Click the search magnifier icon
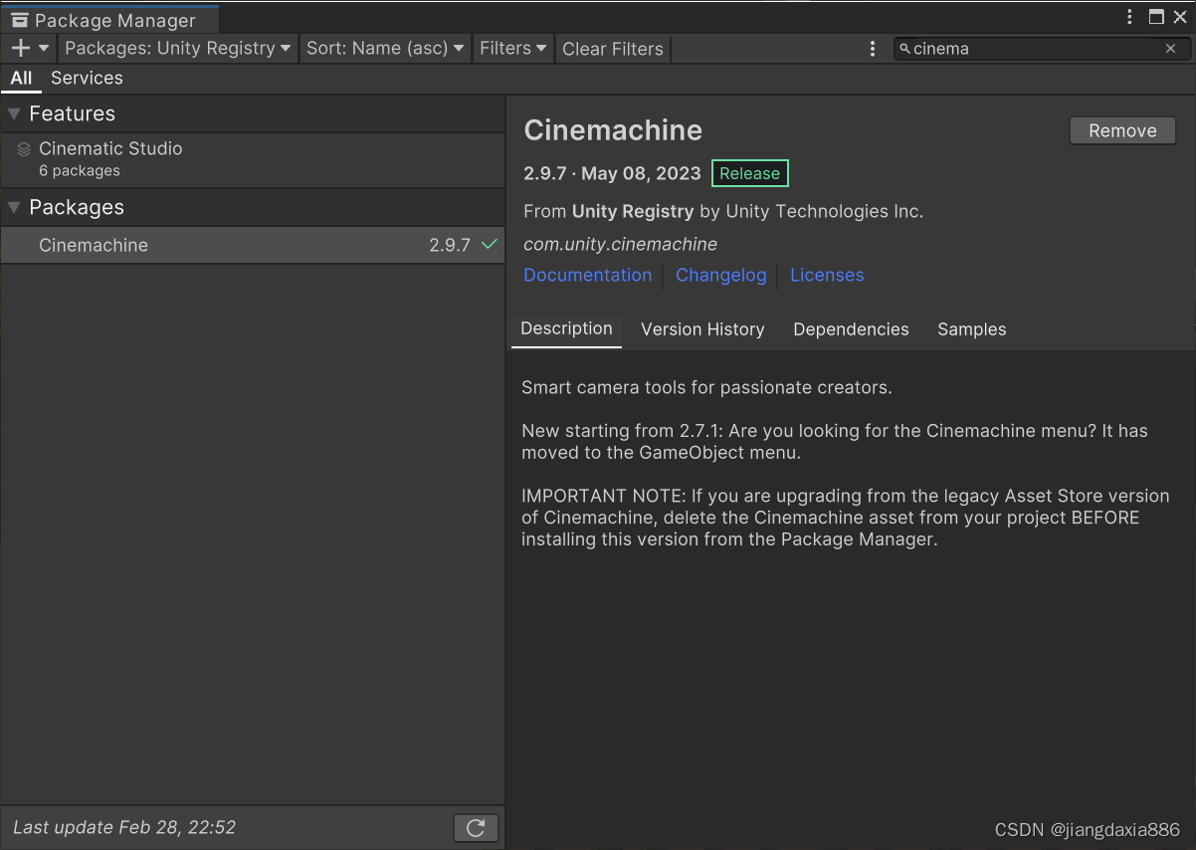Viewport: 1196px width, 850px height. (903, 48)
